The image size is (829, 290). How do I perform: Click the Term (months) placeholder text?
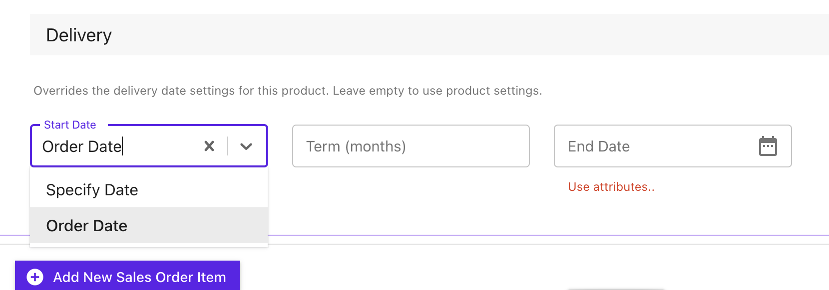356,146
